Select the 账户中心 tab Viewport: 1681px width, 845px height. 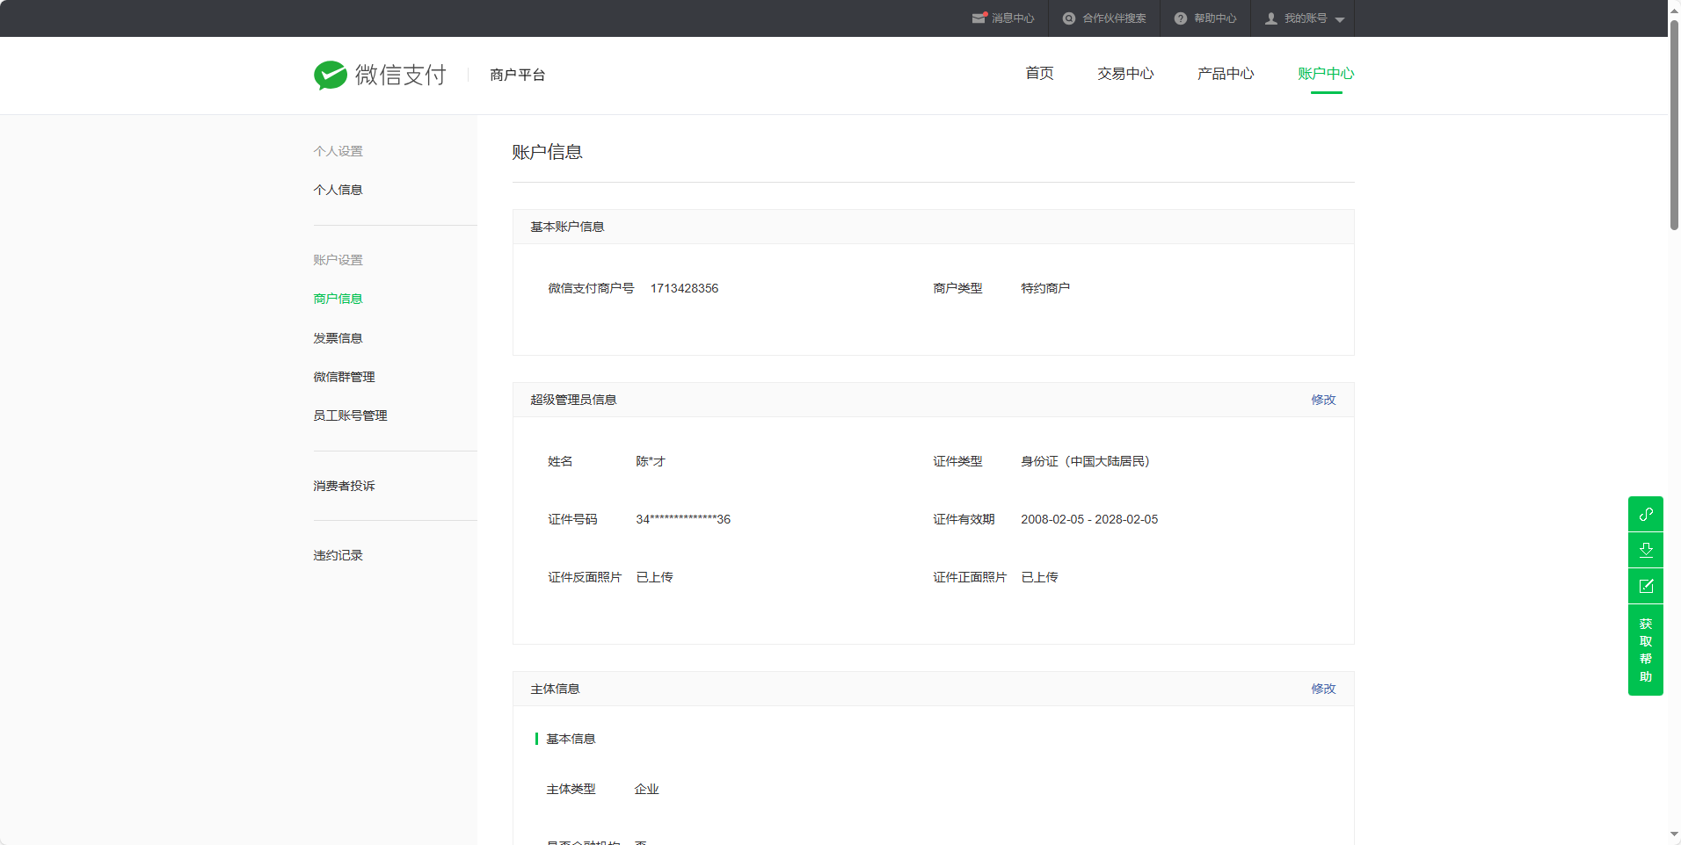[1326, 74]
